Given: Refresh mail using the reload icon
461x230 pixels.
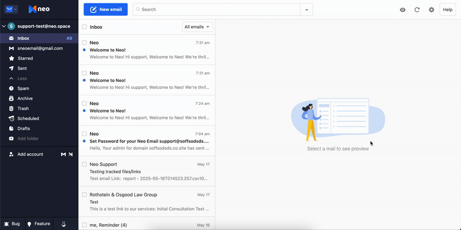Looking at the screenshot, I should [x=417, y=10].
